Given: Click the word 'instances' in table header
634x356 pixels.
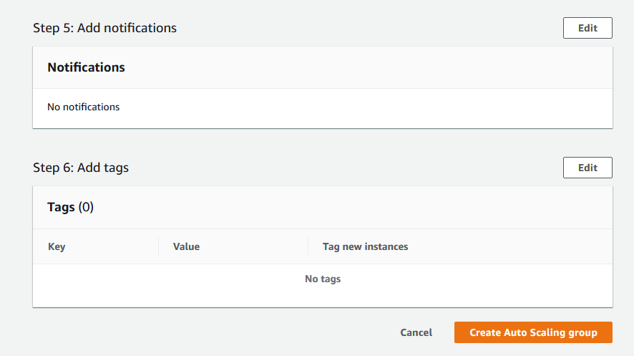Looking at the screenshot, I should (x=386, y=246).
